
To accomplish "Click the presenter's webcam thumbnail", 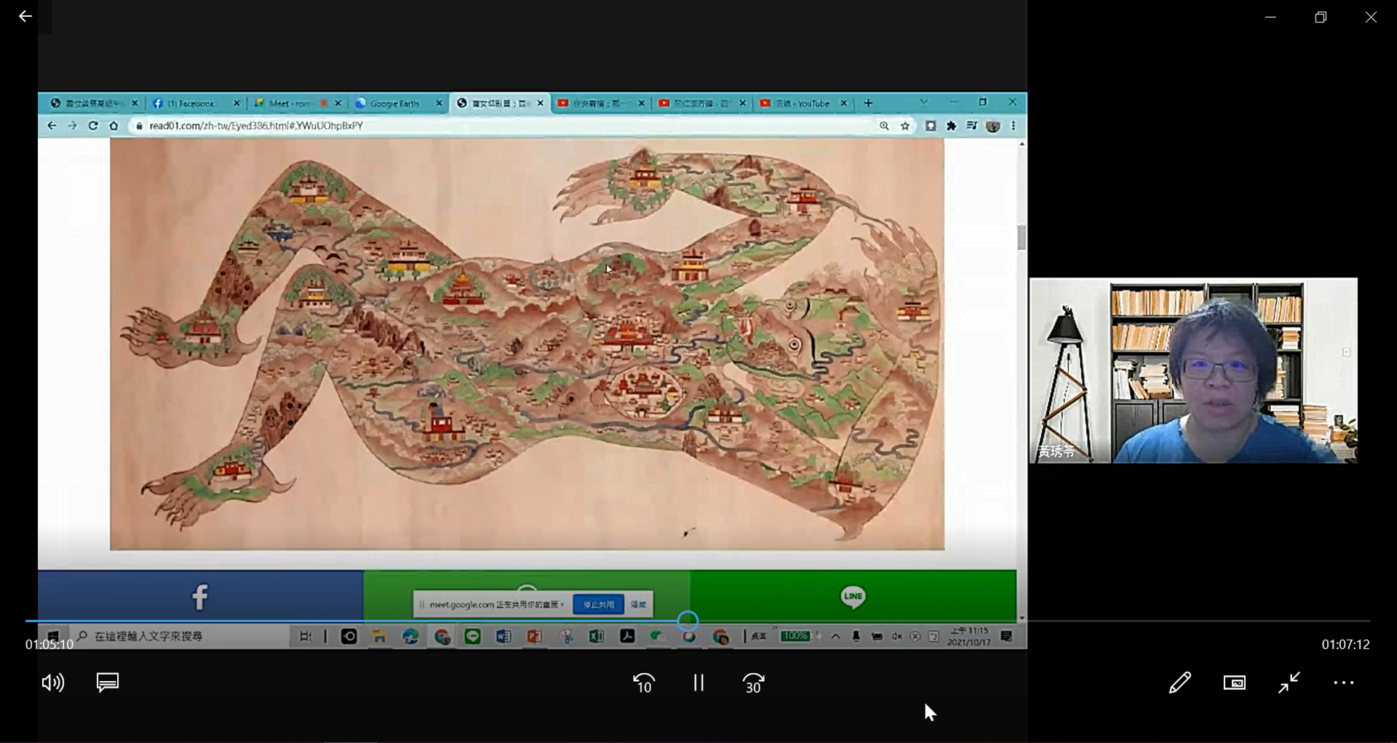I will point(1193,370).
